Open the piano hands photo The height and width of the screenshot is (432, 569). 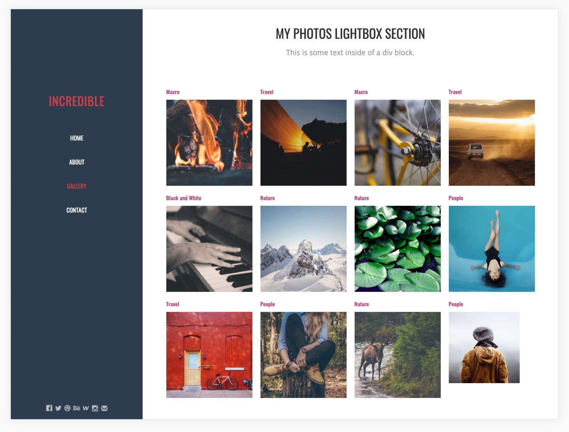point(209,249)
